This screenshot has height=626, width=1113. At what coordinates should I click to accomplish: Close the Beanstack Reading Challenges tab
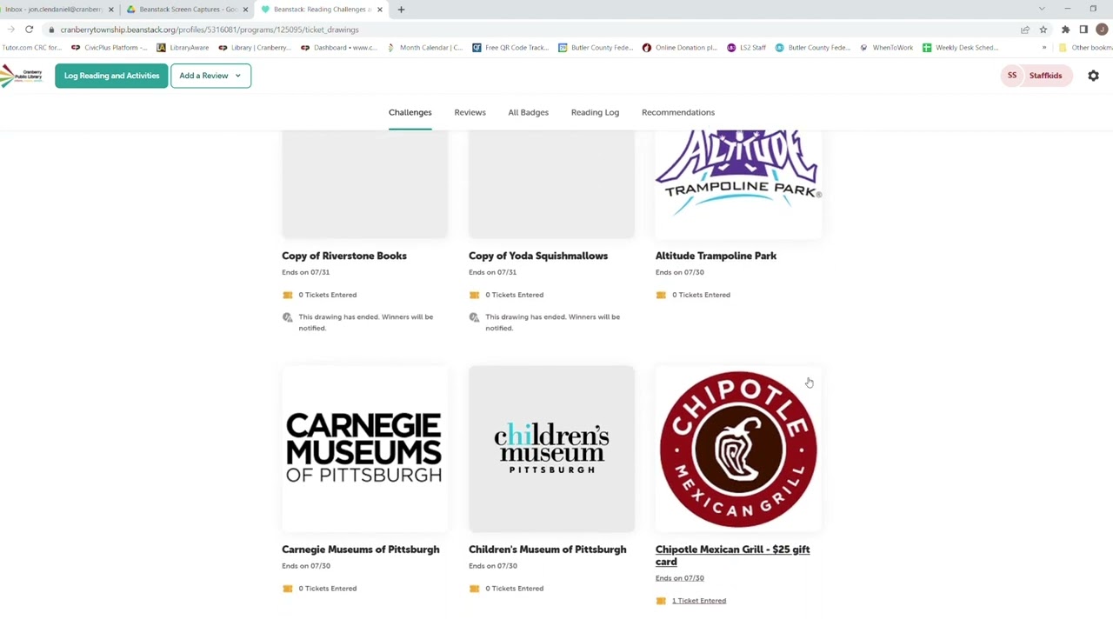[379, 10]
